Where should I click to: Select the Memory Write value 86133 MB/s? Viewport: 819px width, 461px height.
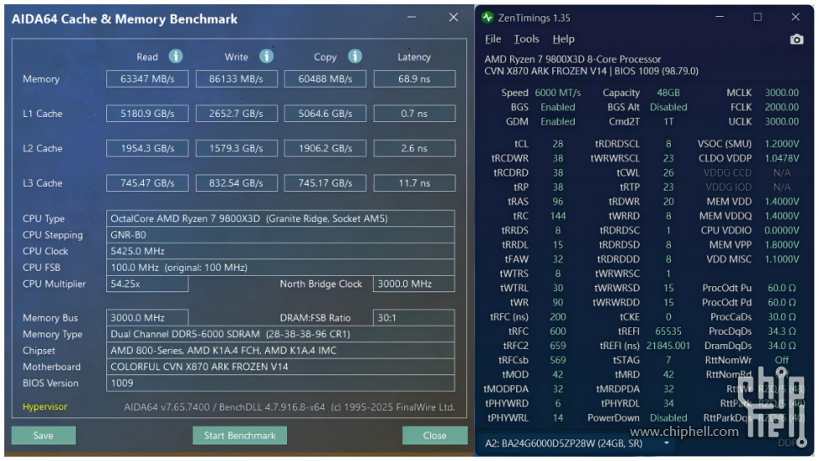click(x=236, y=79)
